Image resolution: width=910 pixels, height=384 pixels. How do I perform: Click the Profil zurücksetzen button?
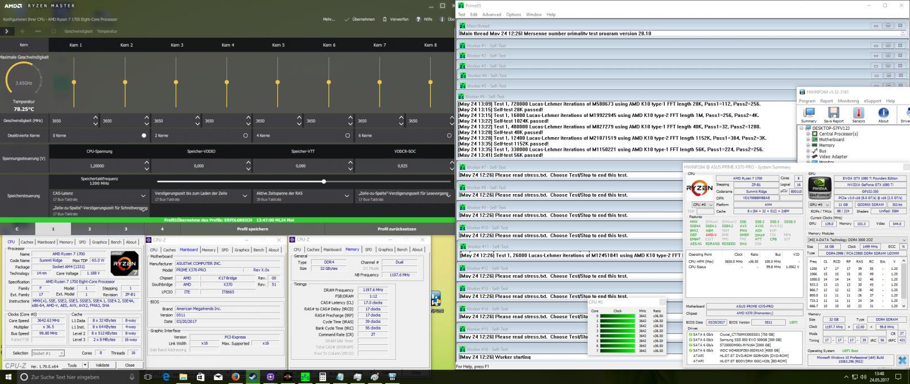click(397, 229)
